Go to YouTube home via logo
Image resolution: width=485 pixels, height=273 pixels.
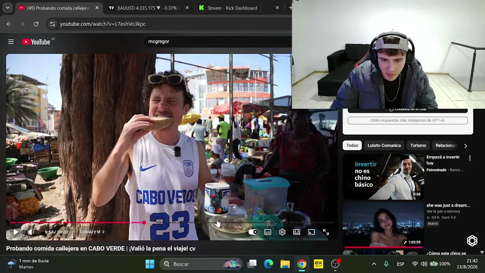point(36,42)
